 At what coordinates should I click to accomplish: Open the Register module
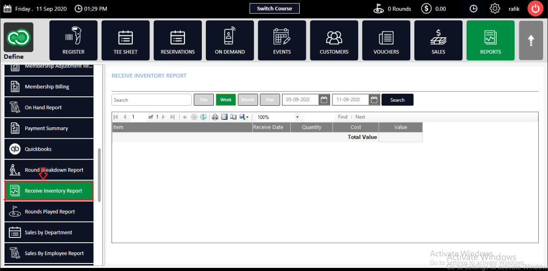pos(73,40)
